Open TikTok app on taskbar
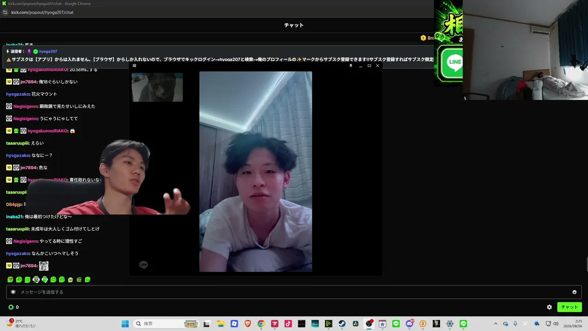This screenshot has height=331, width=588. point(288,324)
